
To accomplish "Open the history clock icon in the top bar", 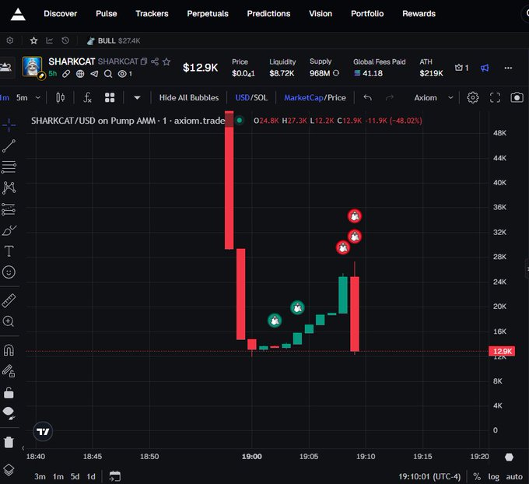I will pos(65,40).
